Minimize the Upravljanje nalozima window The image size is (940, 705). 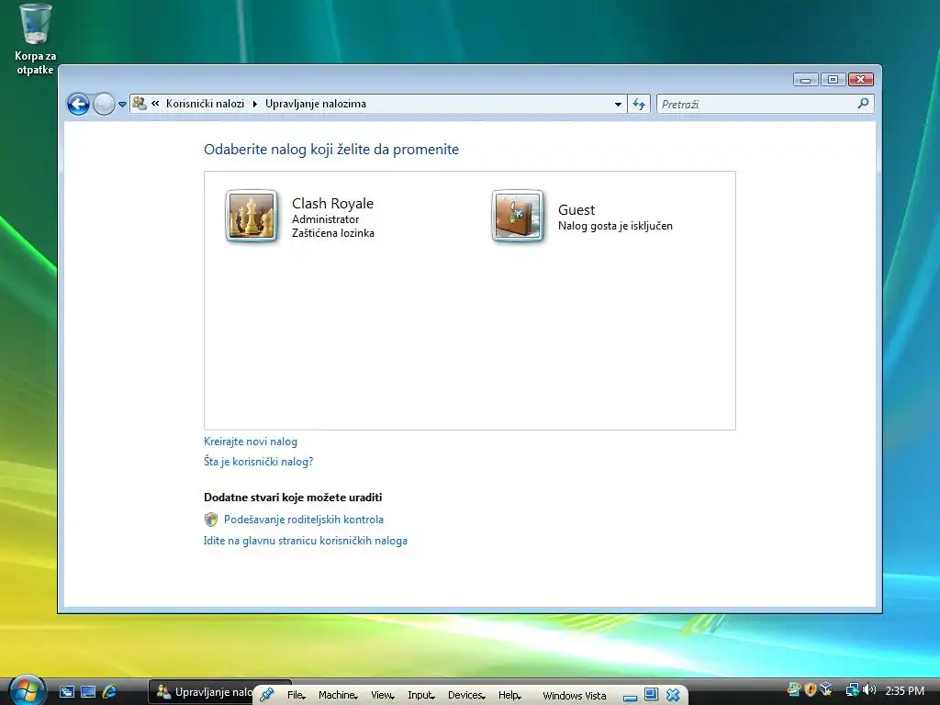tap(806, 80)
